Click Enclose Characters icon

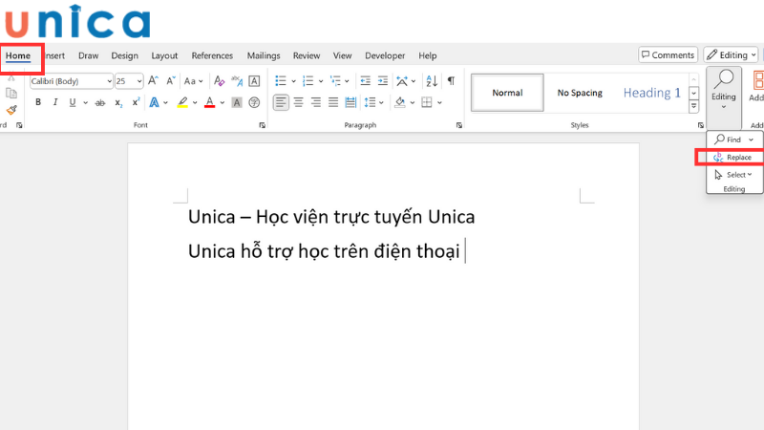pos(254,102)
